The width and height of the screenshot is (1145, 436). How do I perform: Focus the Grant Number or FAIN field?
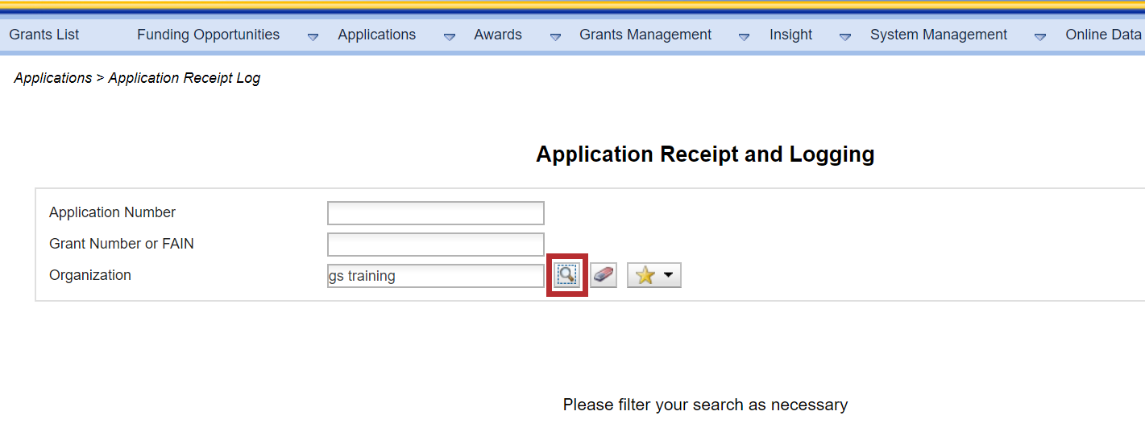coord(435,244)
